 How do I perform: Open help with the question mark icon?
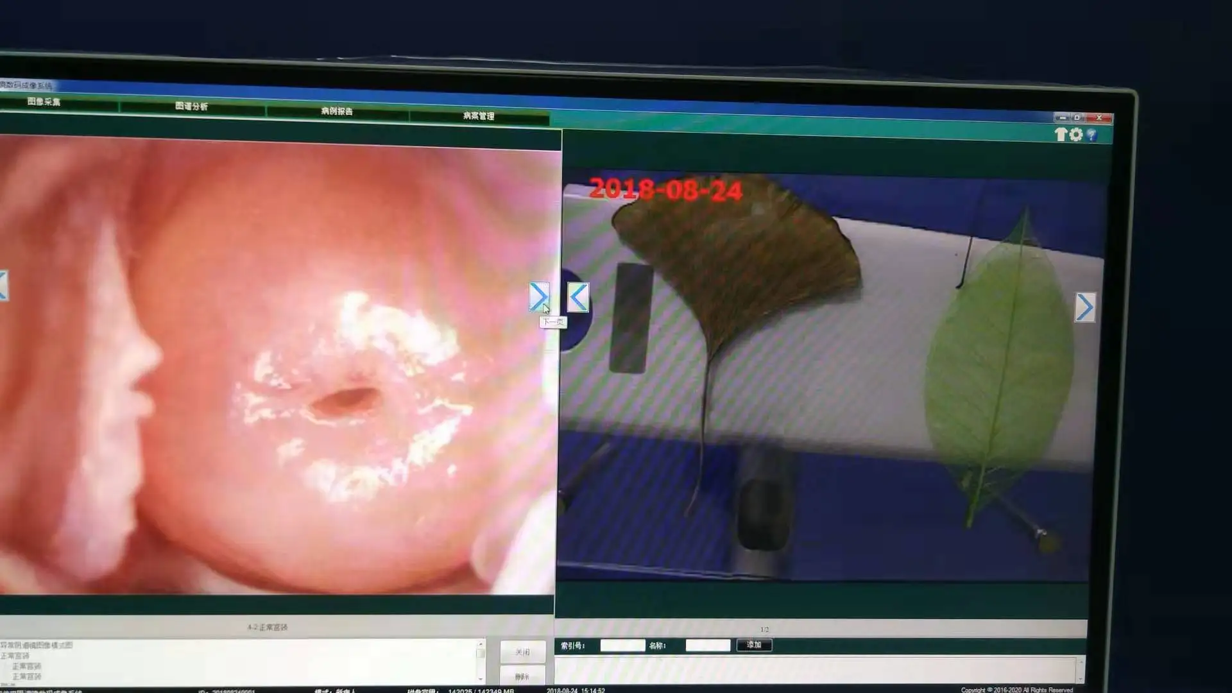tap(1091, 135)
